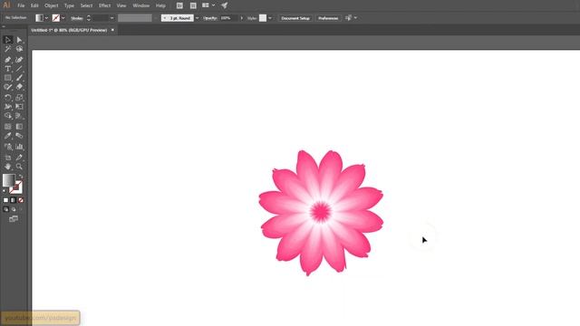
Task: Select the Magic Wand tool
Action: (8, 49)
